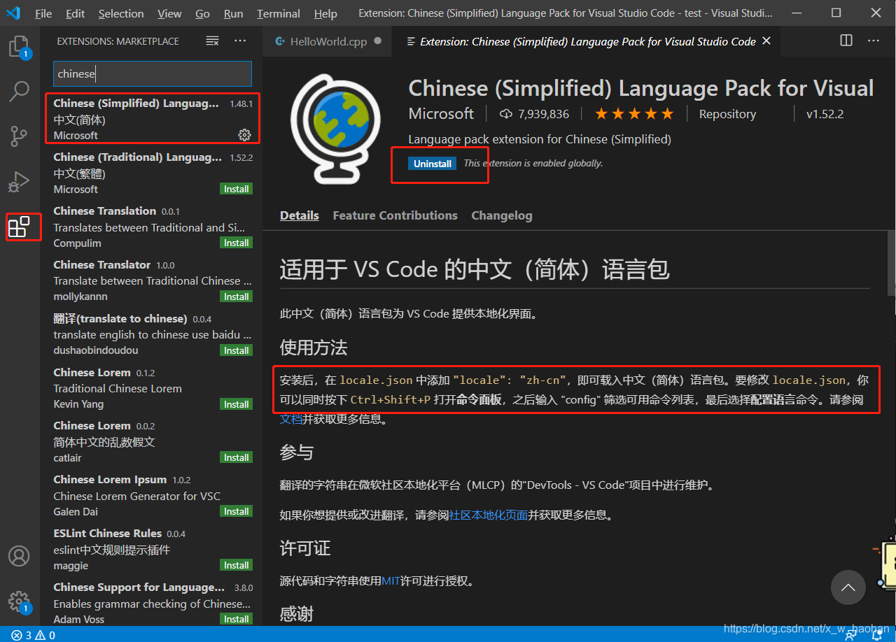Open the Terminal menu
Image resolution: width=896 pixels, height=642 pixels.
click(279, 13)
